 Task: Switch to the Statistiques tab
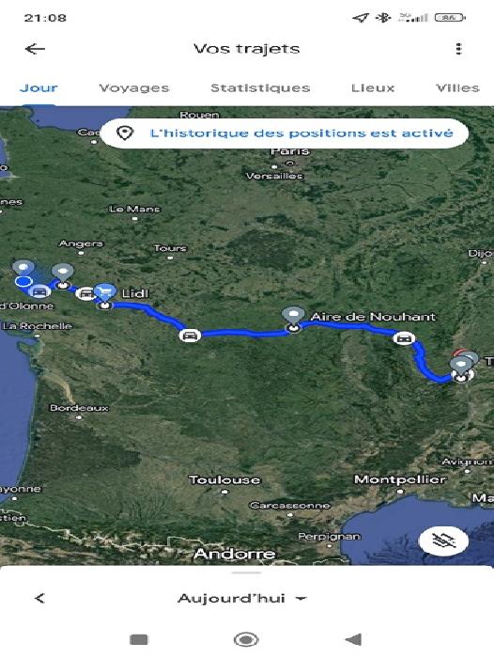(x=260, y=88)
